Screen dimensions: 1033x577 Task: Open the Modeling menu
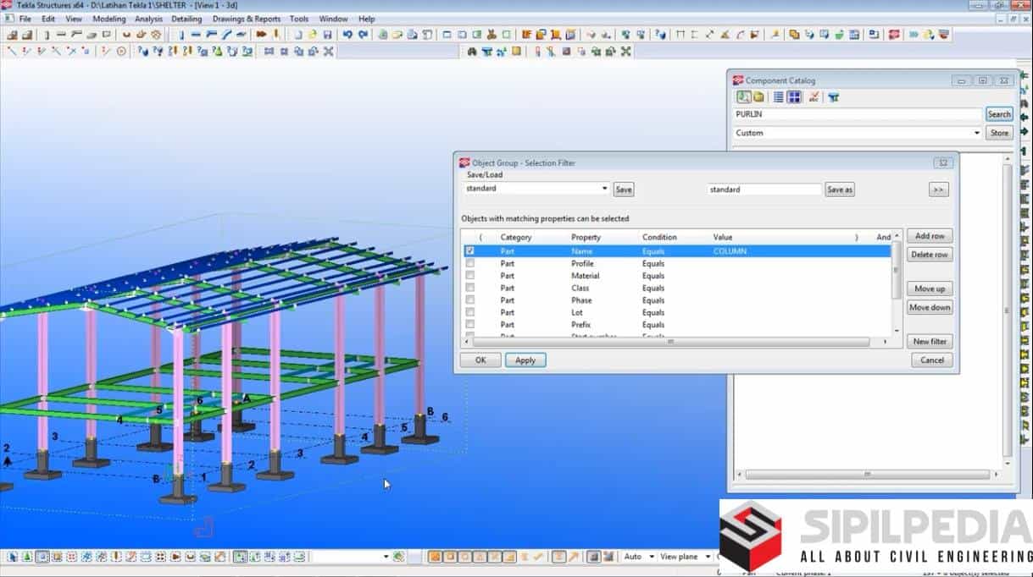pos(108,19)
